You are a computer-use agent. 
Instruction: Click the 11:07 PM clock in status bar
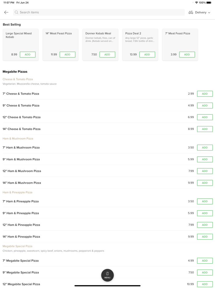9,2
